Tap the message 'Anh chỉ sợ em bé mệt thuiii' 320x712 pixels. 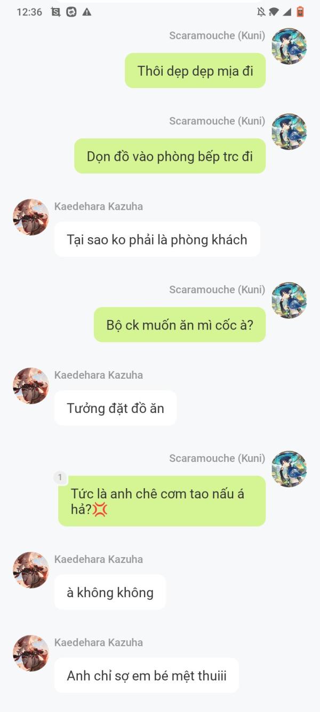(147, 675)
